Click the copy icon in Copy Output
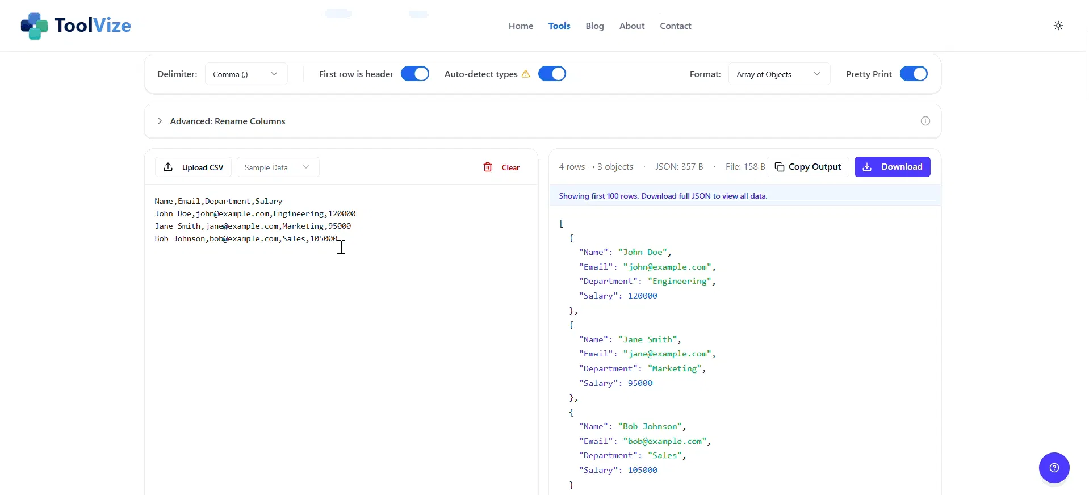This screenshot has width=1089, height=495. point(780,167)
